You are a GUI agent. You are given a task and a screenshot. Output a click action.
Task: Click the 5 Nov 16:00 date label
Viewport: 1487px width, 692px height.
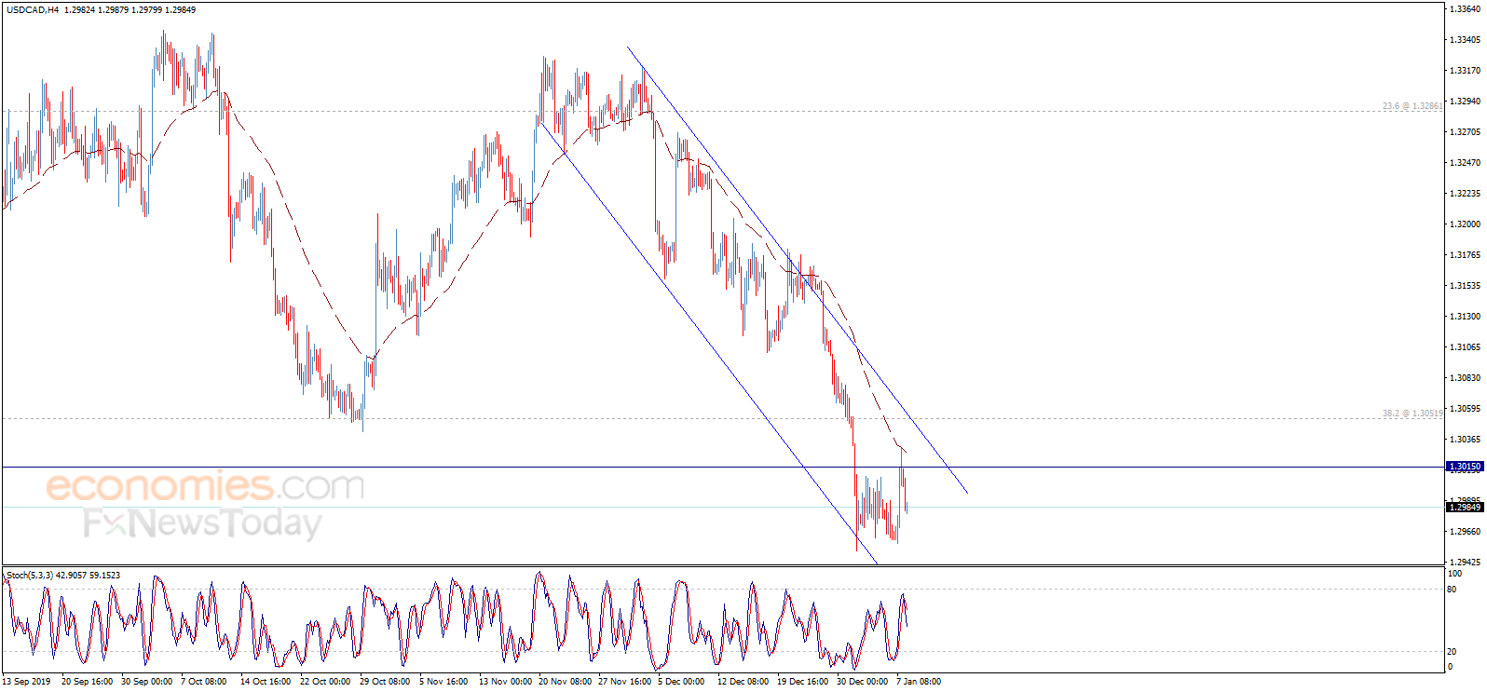click(x=443, y=682)
